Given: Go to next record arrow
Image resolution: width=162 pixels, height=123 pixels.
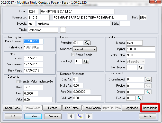Looking at the screenshot, I should pyautogui.click(x=89, y=116).
